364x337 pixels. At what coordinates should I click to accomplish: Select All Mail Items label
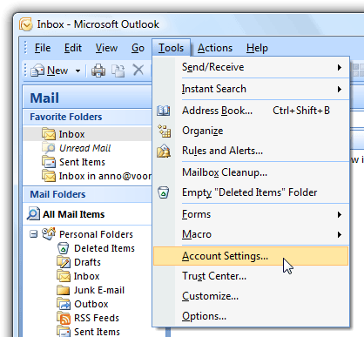74,214
